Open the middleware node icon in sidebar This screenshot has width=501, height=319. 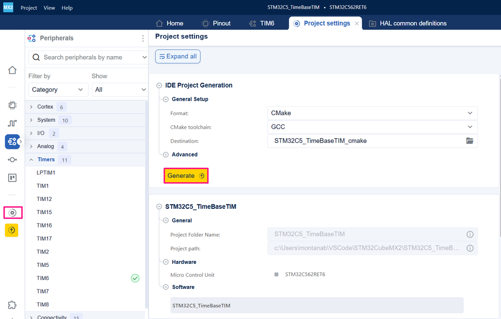[x=12, y=159]
